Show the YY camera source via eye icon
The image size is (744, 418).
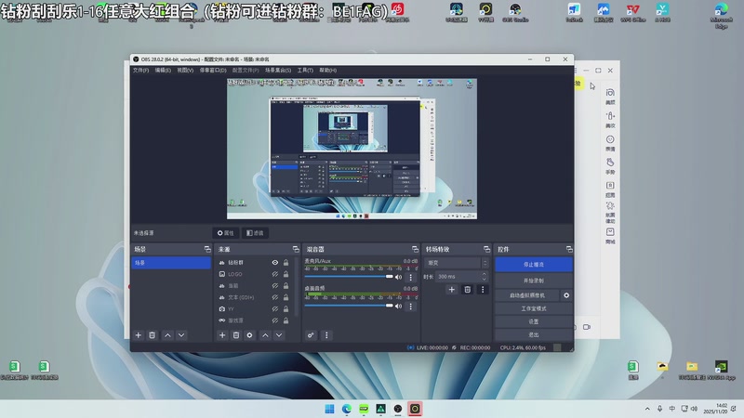[x=274, y=309]
